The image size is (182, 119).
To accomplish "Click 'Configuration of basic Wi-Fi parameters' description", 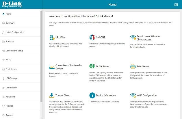I will pos(148,104).
